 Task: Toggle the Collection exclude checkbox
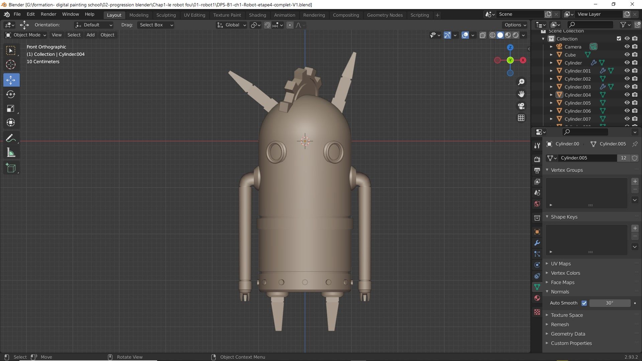[x=619, y=39]
